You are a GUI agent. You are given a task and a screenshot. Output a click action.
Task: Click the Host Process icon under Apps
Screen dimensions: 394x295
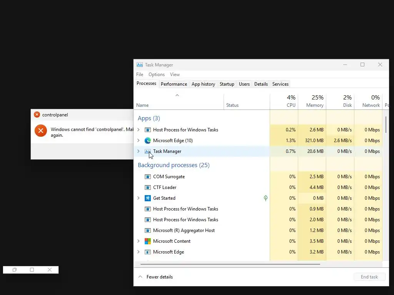tap(147, 130)
